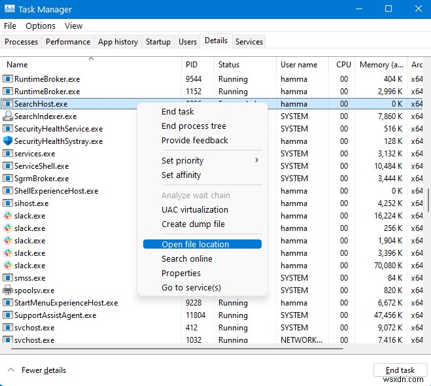Sort by the Memory column header

[x=381, y=65]
